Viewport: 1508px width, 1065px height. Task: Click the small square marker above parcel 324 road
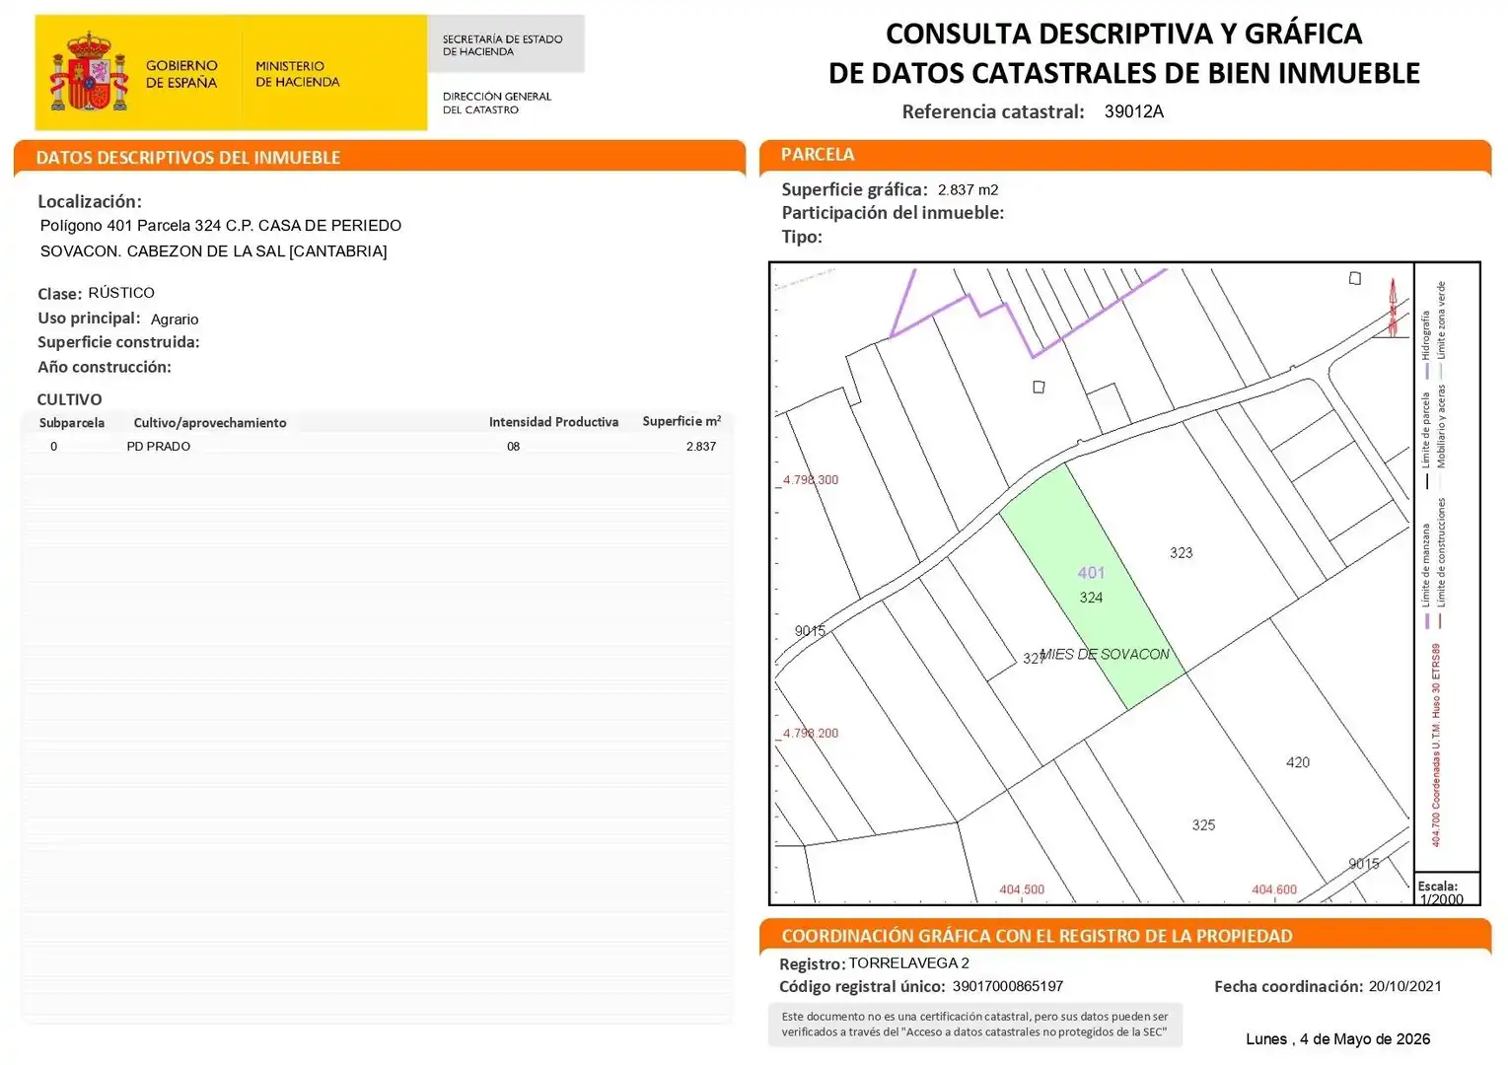[x=1039, y=387]
